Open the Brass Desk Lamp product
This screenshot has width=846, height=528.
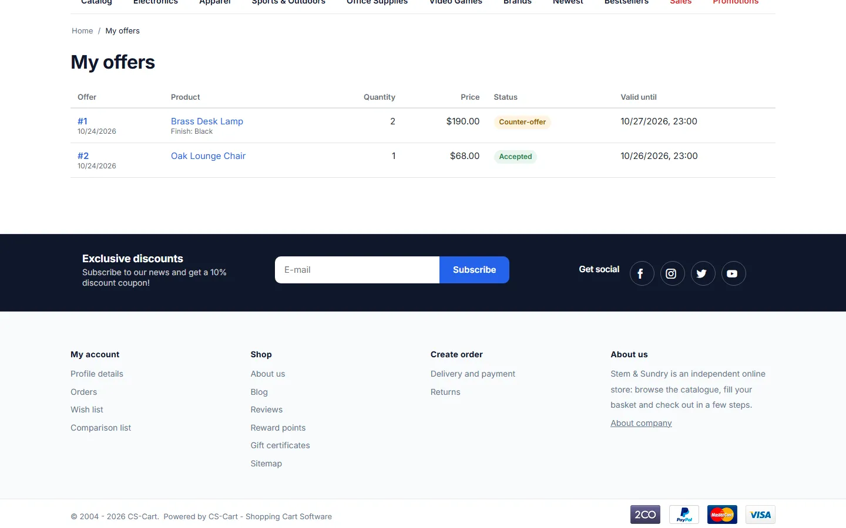[207, 121]
